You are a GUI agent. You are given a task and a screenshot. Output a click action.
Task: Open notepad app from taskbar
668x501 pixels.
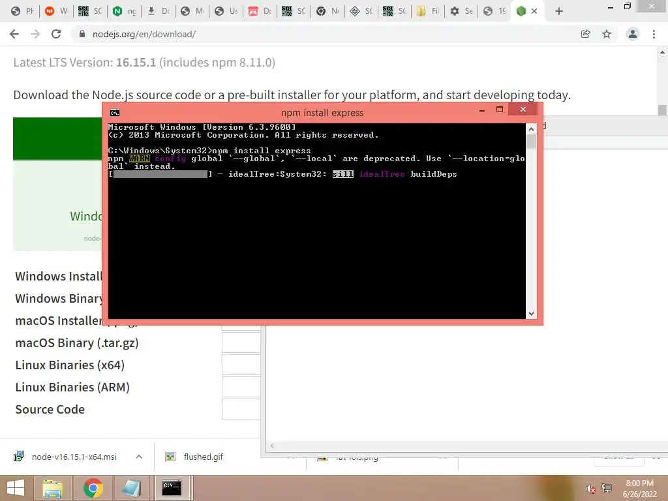(x=131, y=488)
